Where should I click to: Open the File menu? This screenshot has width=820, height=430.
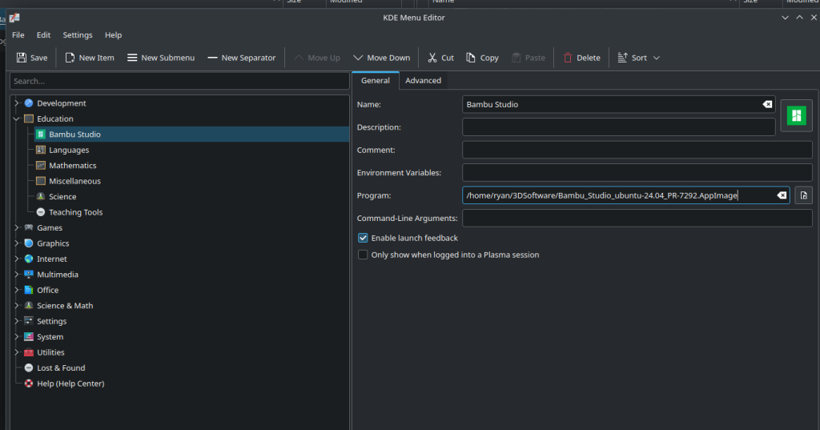tap(18, 35)
